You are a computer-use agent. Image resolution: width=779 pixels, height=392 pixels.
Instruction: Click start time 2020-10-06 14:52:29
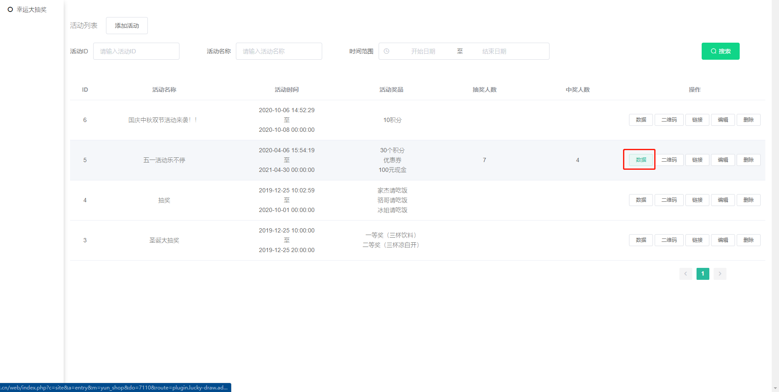[287, 110]
